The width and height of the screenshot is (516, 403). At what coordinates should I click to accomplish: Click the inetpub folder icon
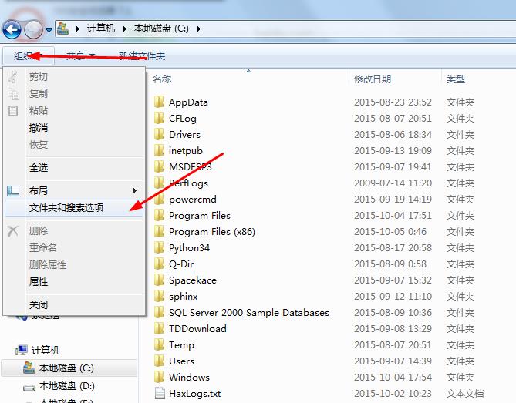(x=160, y=150)
